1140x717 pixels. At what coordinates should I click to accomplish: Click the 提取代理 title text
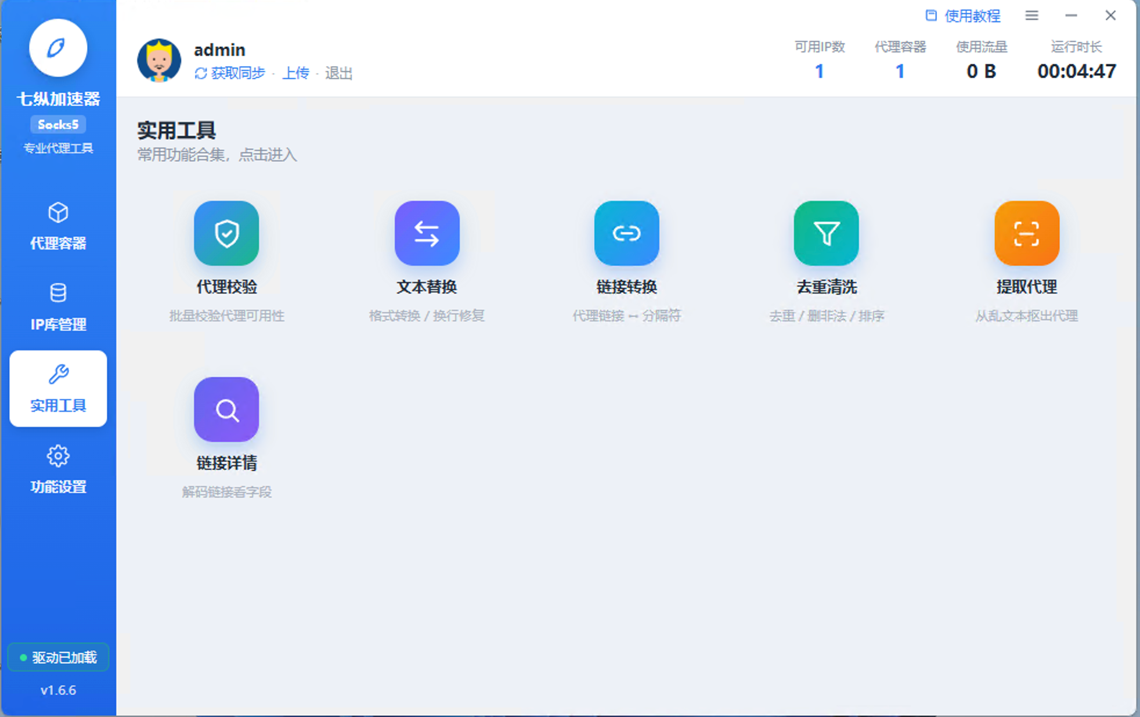pos(1026,287)
